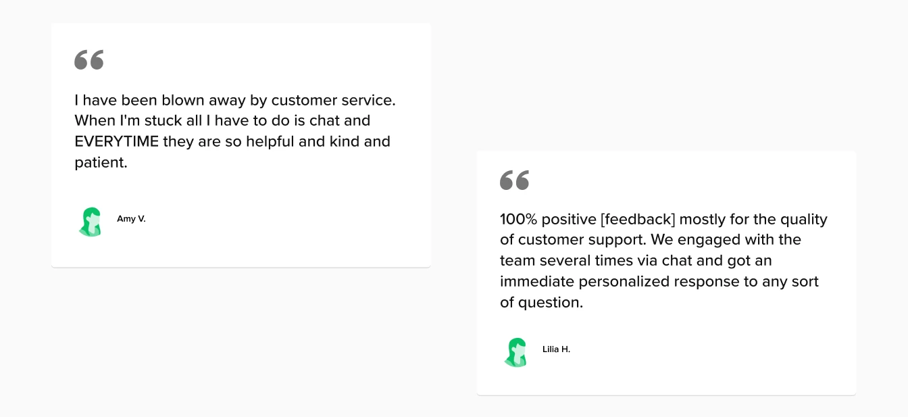
Task: Click Lilia H.'s green avatar icon
Action: [x=515, y=351]
